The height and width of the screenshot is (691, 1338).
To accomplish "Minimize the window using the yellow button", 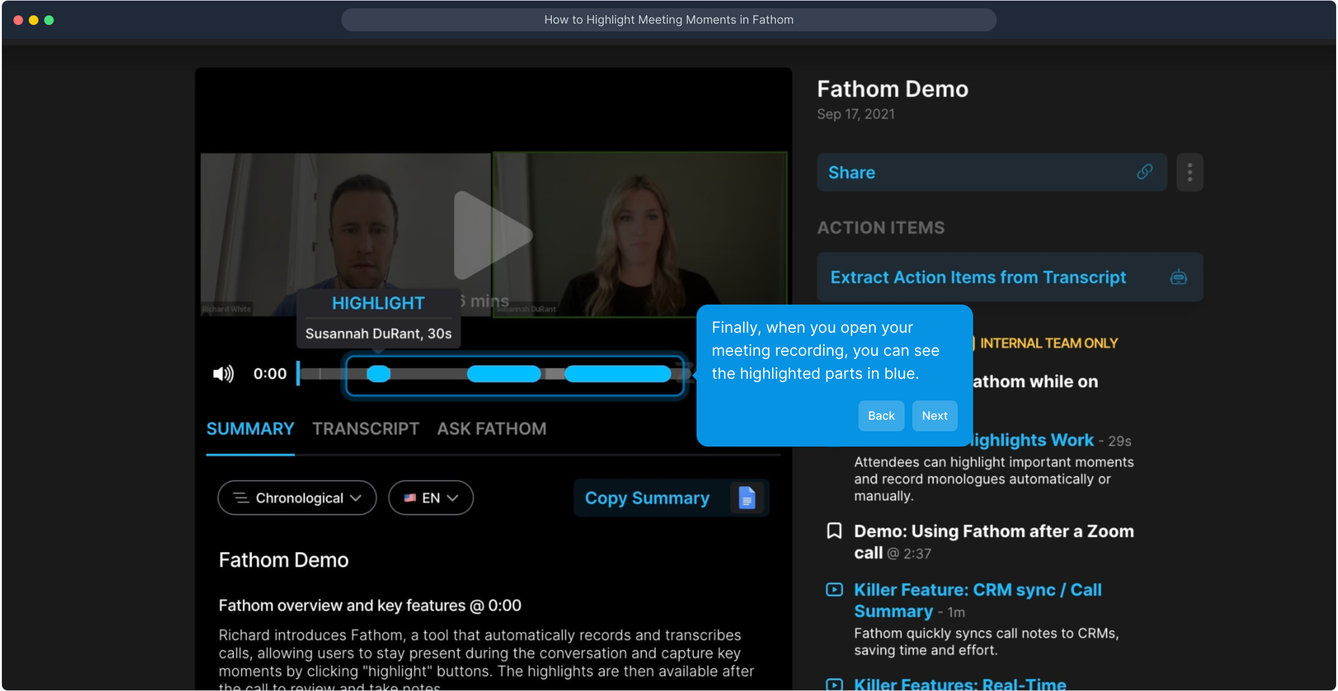I will pos(34,20).
